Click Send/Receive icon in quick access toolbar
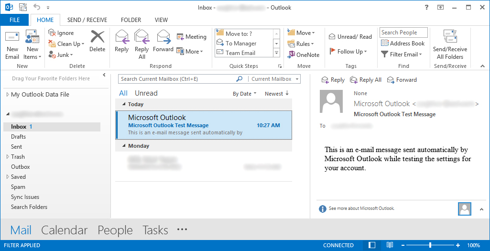The width and height of the screenshot is (490, 251). [23, 7]
